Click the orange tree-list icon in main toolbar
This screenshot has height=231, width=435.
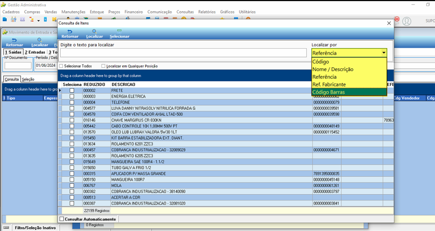point(31,20)
